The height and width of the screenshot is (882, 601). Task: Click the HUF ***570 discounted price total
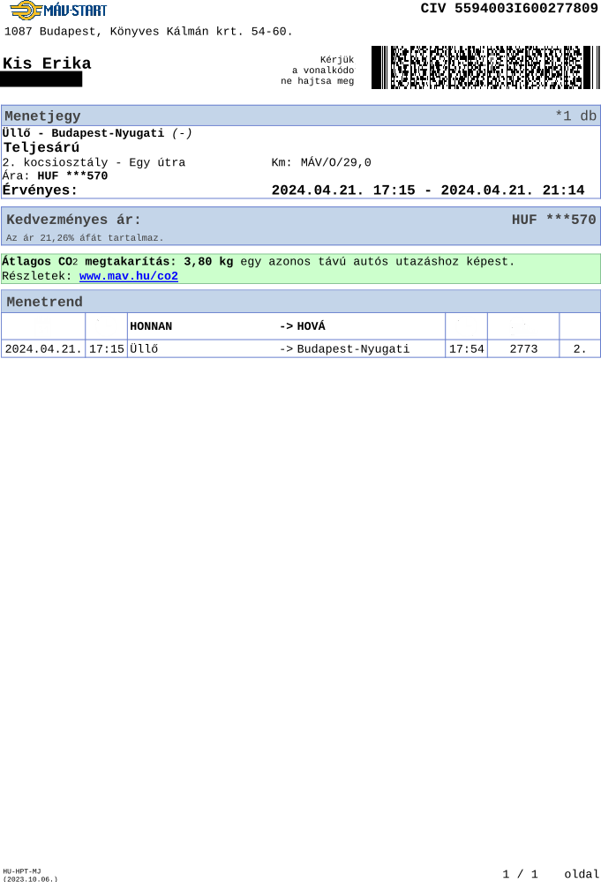553,220
